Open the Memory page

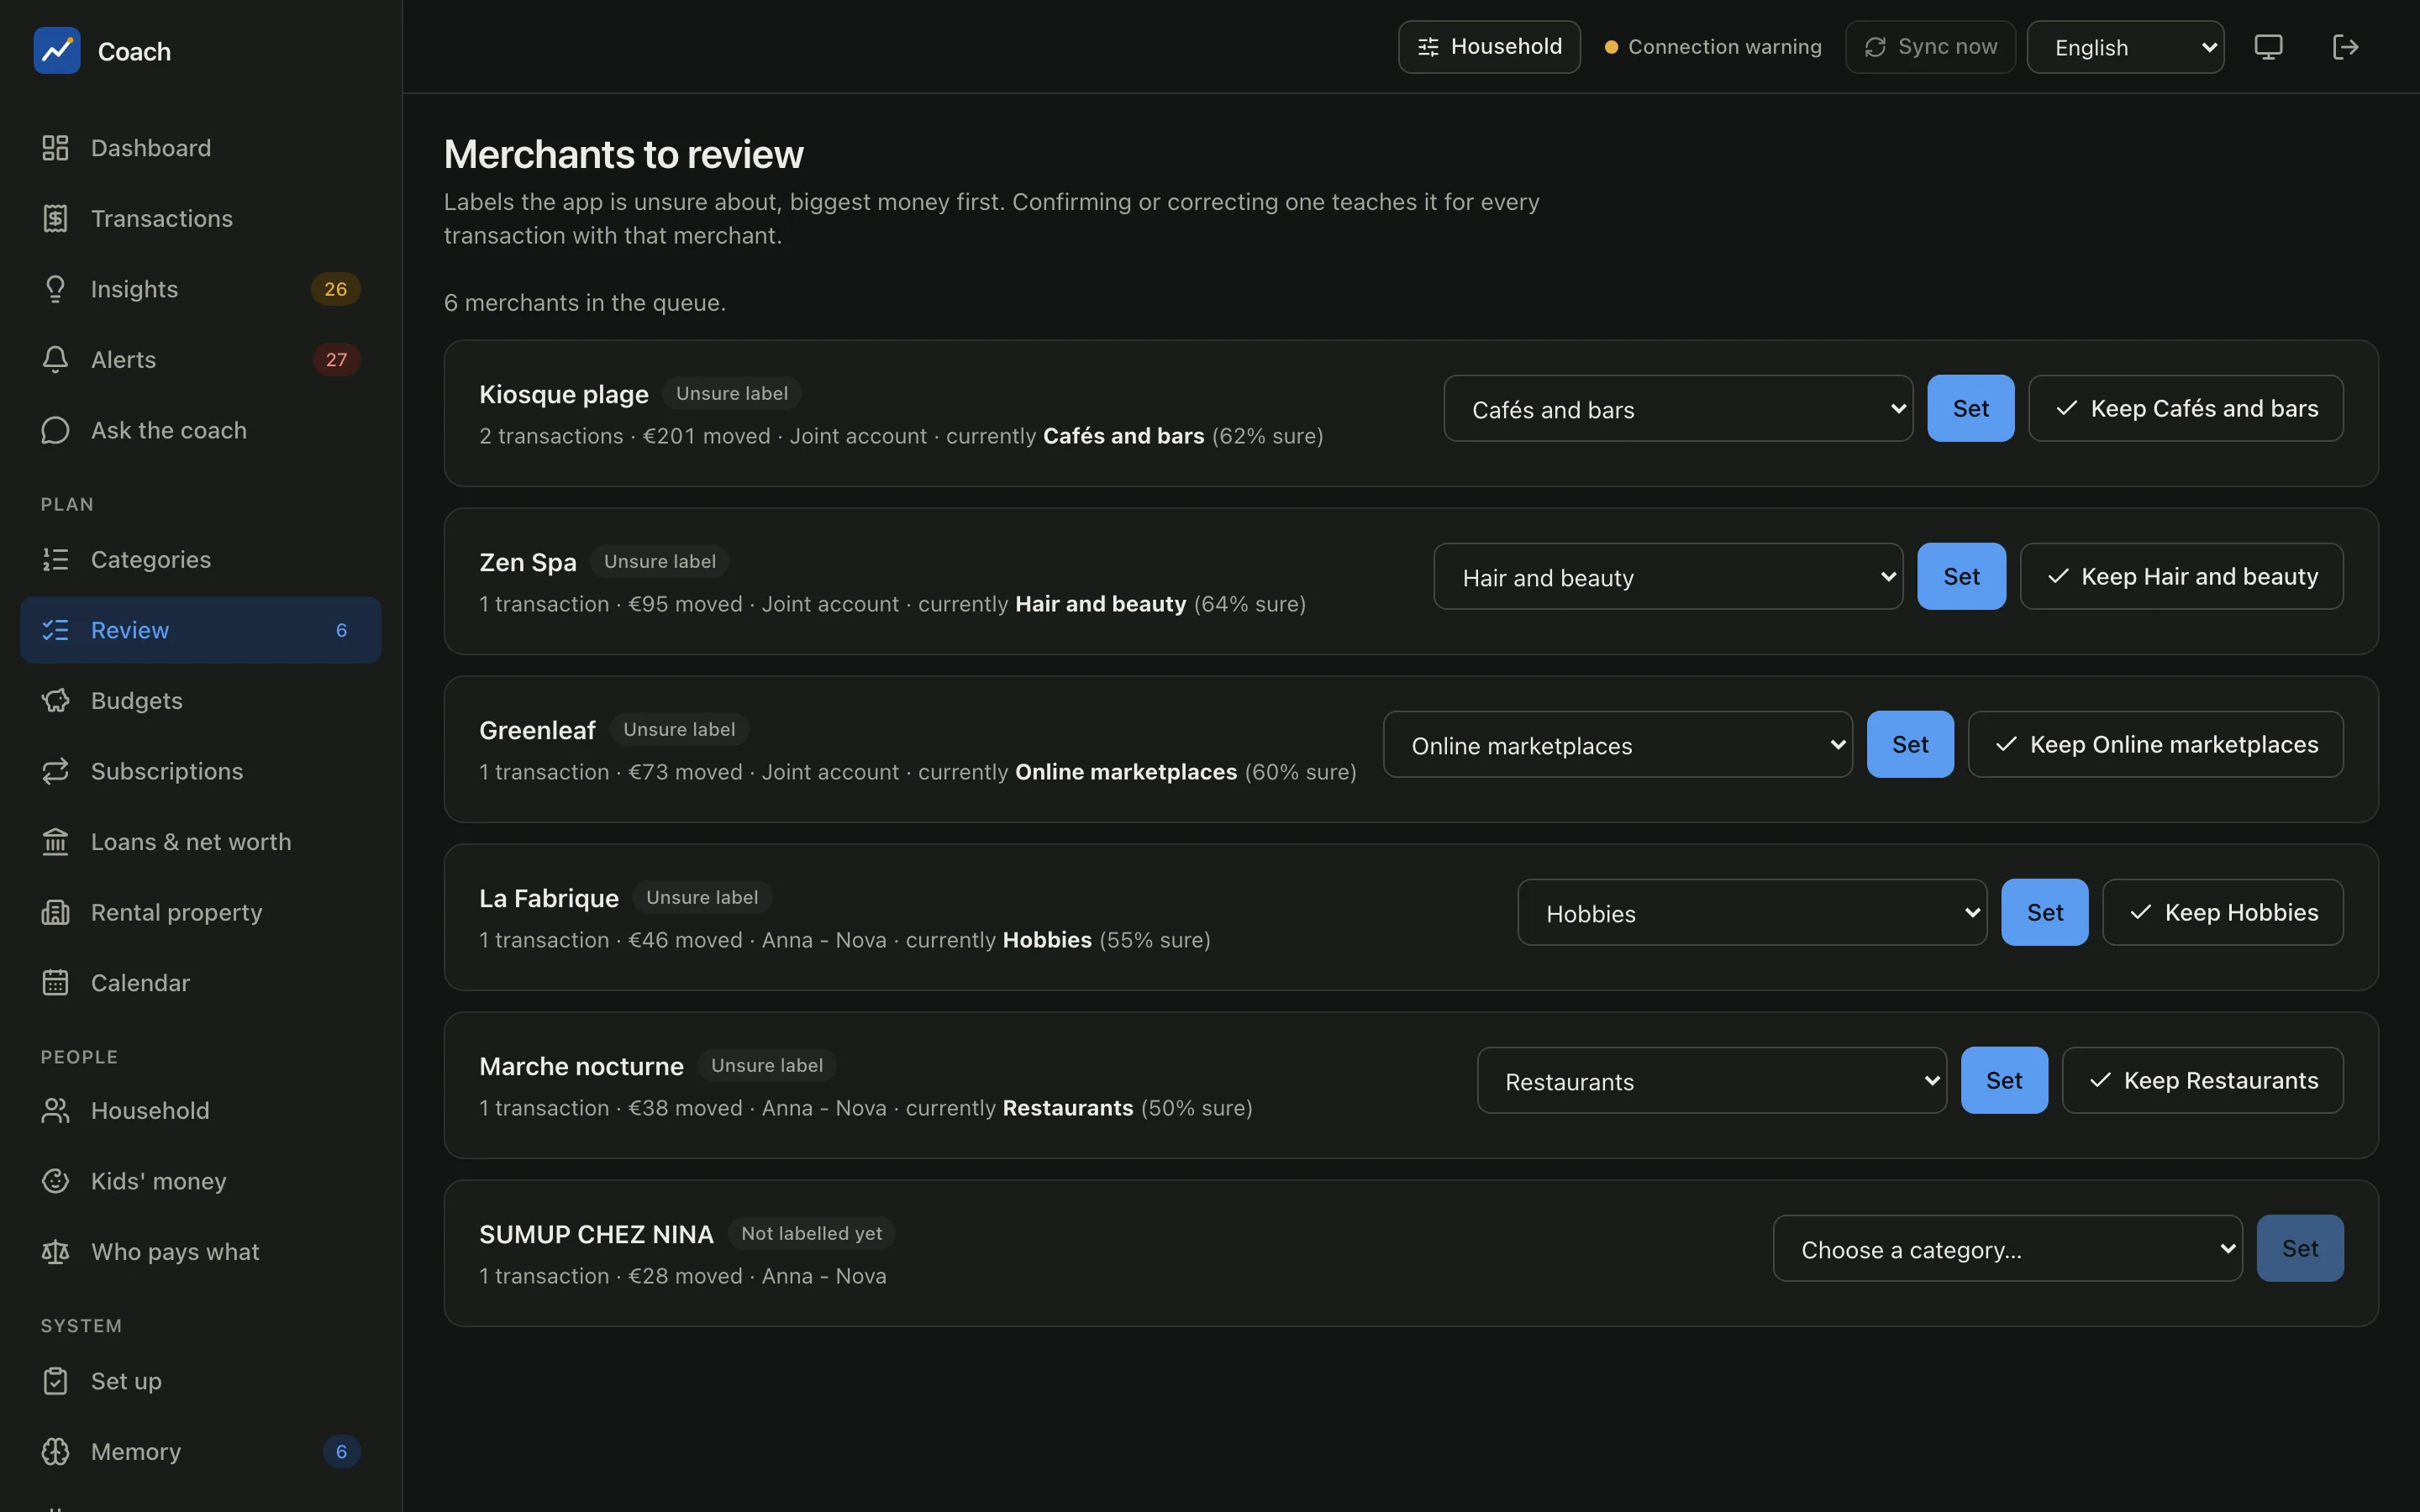click(200, 1451)
